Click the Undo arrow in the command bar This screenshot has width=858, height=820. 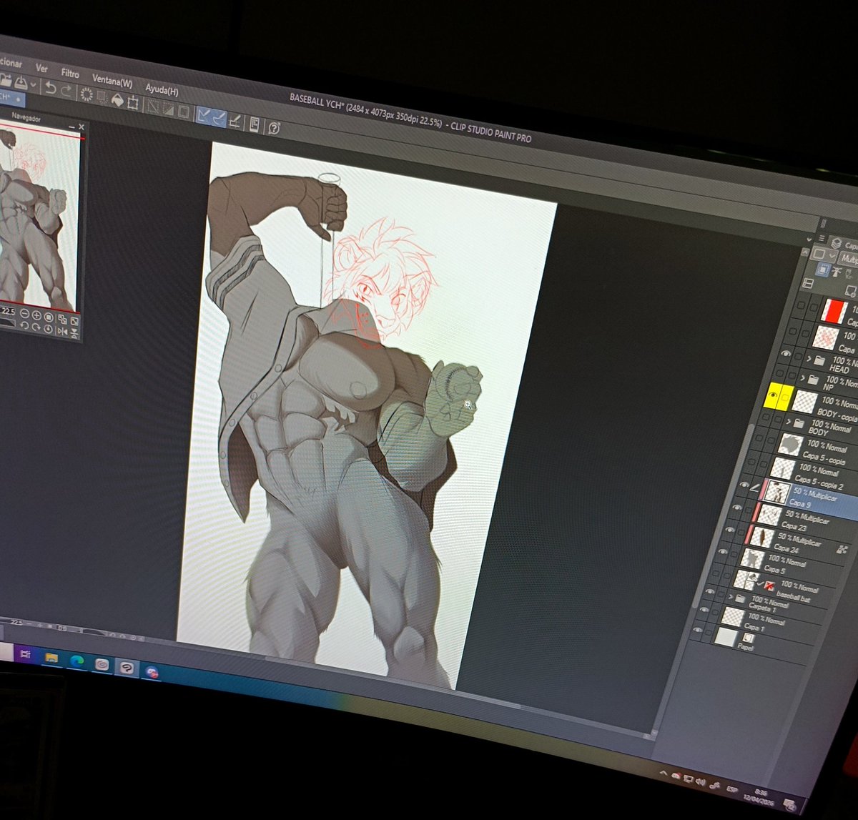click(x=50, y=88)
